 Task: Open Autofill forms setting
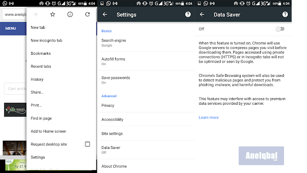click(x=146, y=61)
